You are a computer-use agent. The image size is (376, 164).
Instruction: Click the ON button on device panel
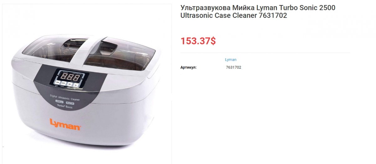pyautogui.click(x=57, y=83)
